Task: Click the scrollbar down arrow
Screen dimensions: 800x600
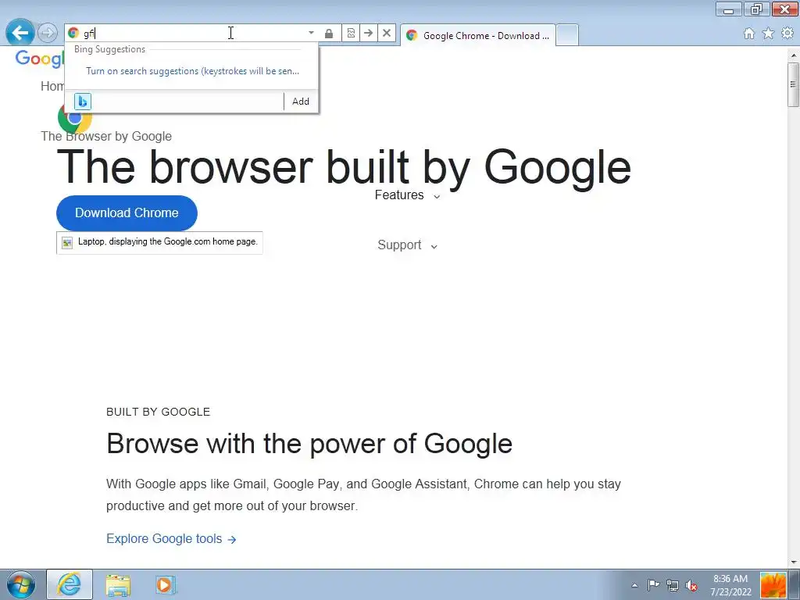Action: point(793,562)
